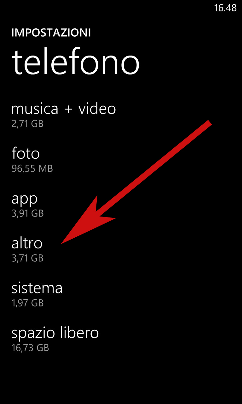The height and width of the screenshot is (404, 242).
Task: Tap the 16.48 clock in status bar
Action: pyautogui.click(x=225, y=8)
